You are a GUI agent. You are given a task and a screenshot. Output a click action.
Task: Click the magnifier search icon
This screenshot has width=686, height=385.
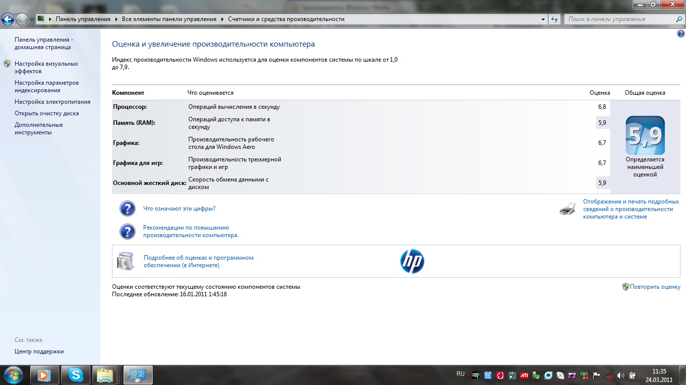[679, 19]
